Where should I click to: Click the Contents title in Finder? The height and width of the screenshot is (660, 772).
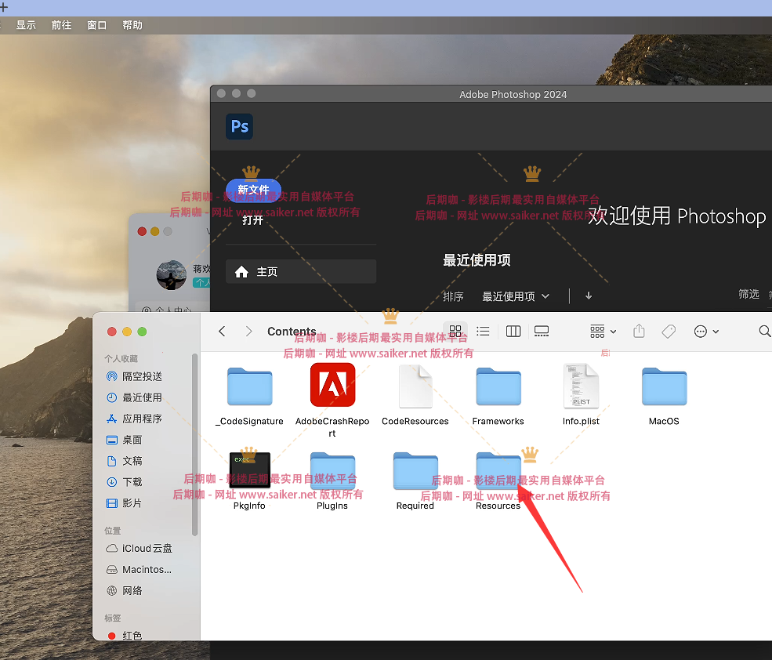pyautogui.click(x=292, y=332)
